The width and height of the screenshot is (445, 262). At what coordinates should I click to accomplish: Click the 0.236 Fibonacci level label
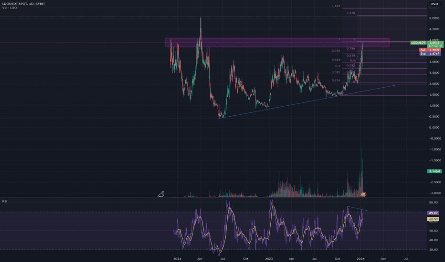coord(336,81)
